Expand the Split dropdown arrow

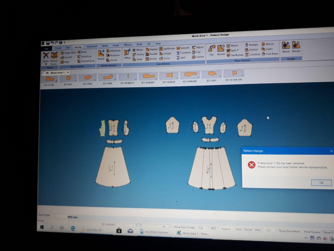(238, 50)
